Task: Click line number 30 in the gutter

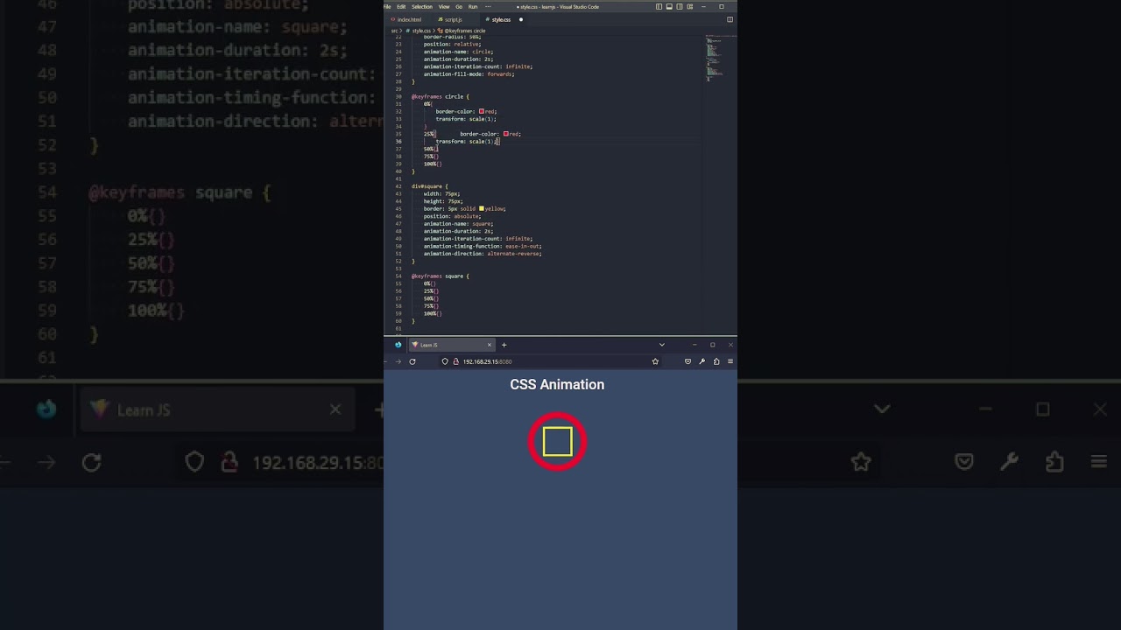Action: pyautogui.click(x=398, y=97)
